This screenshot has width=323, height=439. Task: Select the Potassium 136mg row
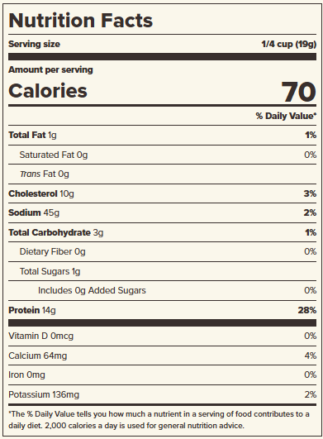point(162,394)
